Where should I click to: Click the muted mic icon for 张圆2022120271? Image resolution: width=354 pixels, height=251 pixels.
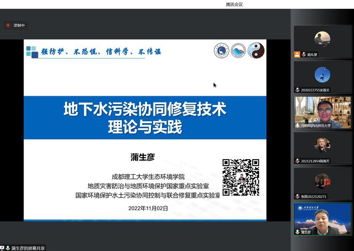pyautogui.click(x=298, y=196)
